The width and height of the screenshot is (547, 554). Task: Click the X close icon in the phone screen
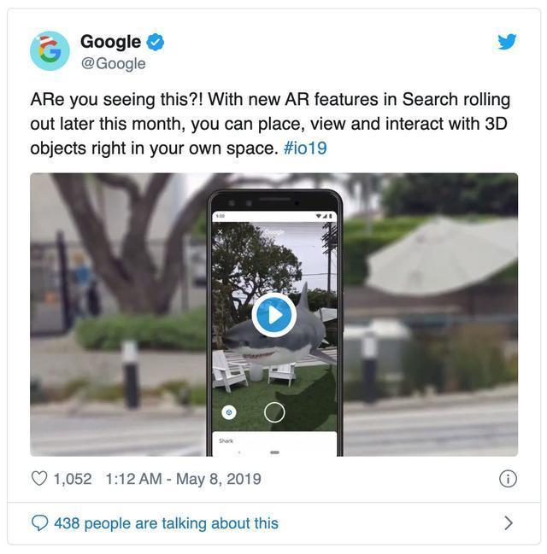220,231
